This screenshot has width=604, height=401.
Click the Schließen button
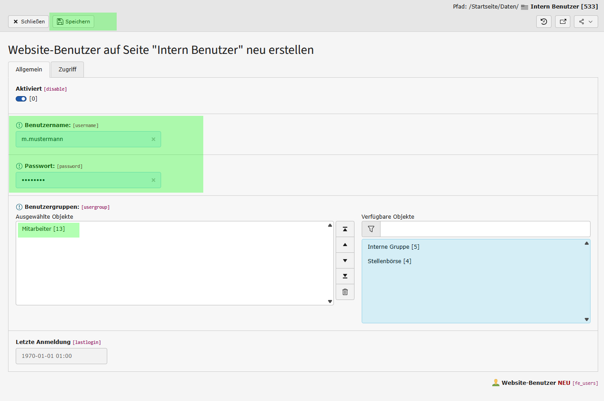(x=28, y=22)
